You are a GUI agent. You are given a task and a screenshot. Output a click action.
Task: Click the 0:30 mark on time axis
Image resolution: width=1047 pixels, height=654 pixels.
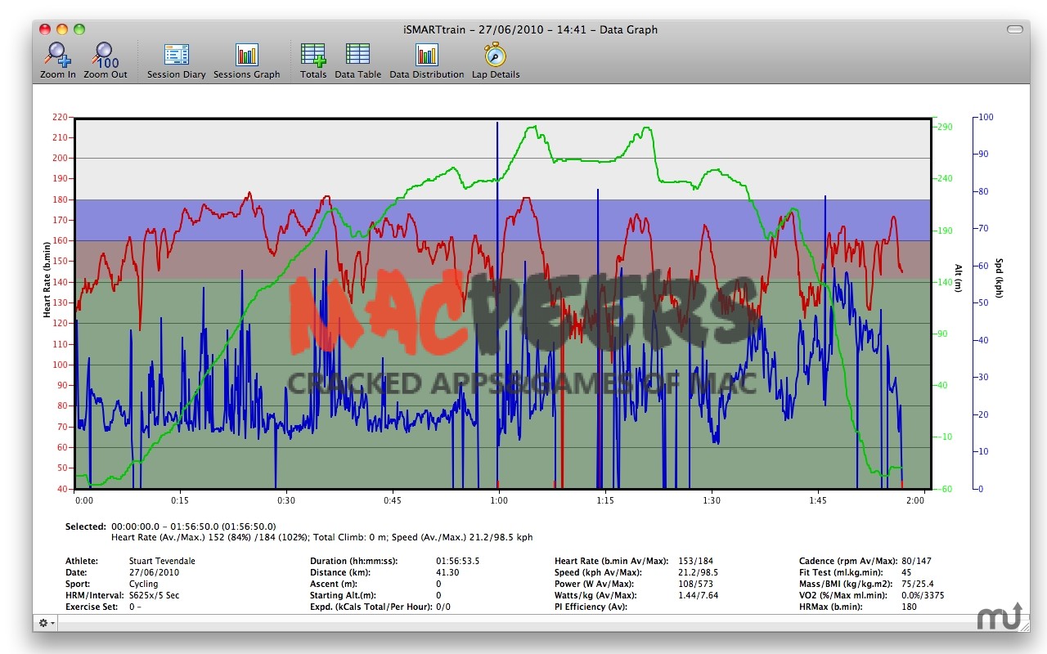(x=286, y=500)
